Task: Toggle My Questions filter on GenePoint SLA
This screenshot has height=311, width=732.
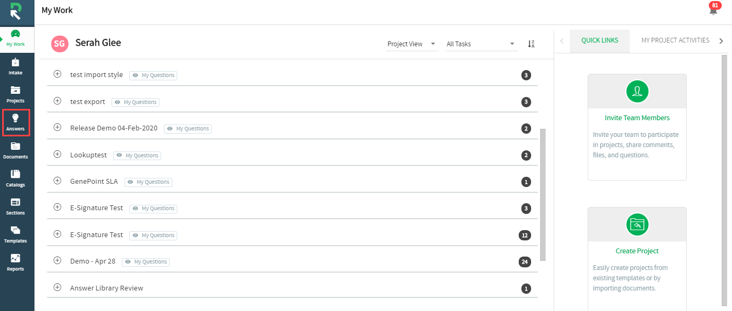Action: 148,182
